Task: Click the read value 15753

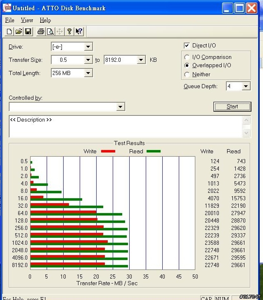Action: click(x=238, y=198)
